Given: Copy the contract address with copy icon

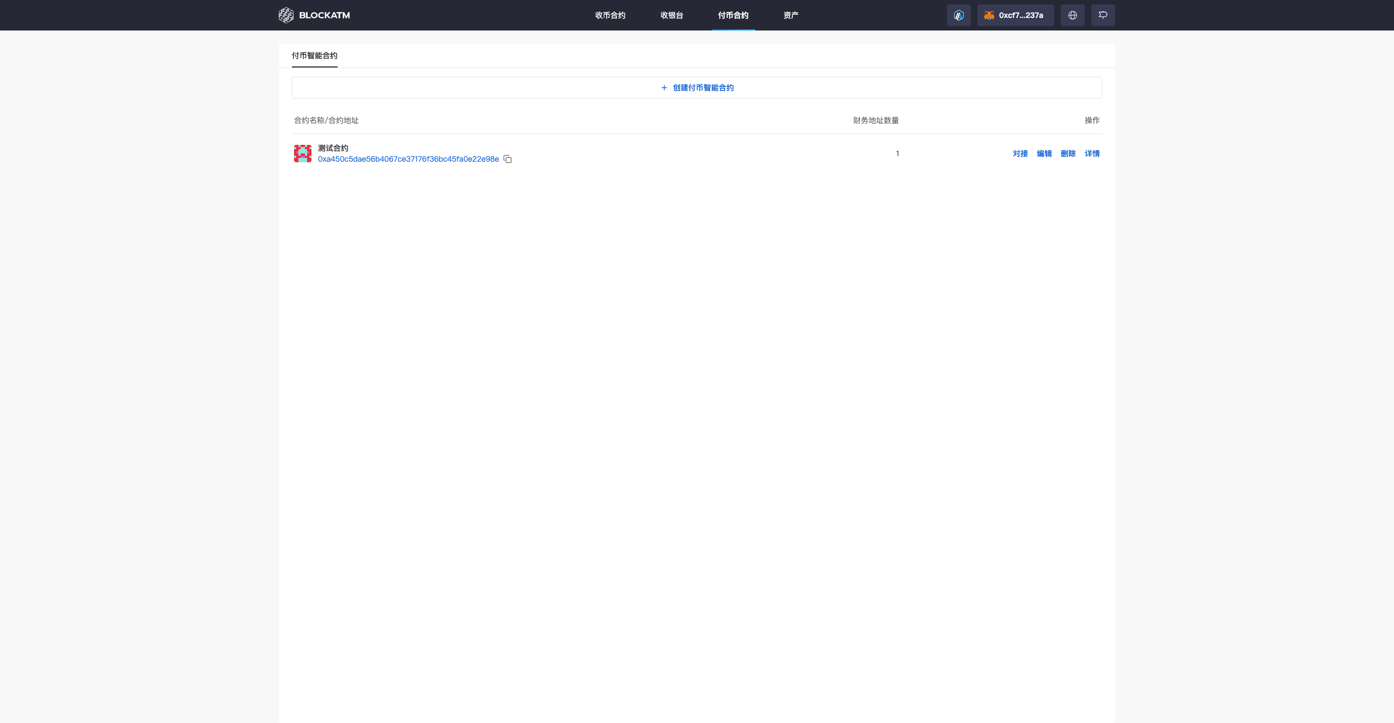Looking at the screenshot, I should click(x=508, y=159).
